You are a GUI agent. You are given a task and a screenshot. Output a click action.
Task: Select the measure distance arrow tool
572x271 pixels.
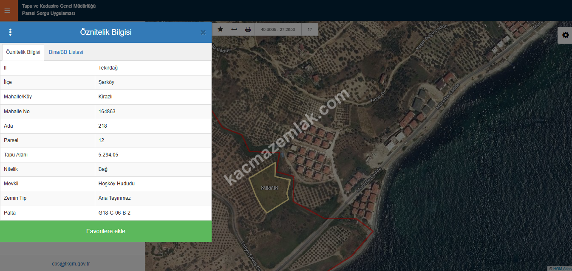click(x=234, y=29)
